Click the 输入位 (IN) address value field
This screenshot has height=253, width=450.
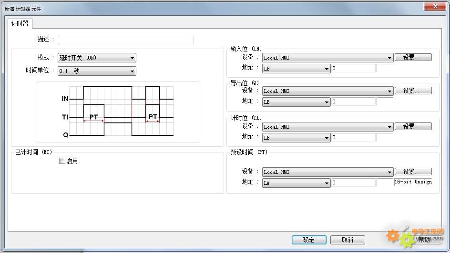tap(354, 69)
